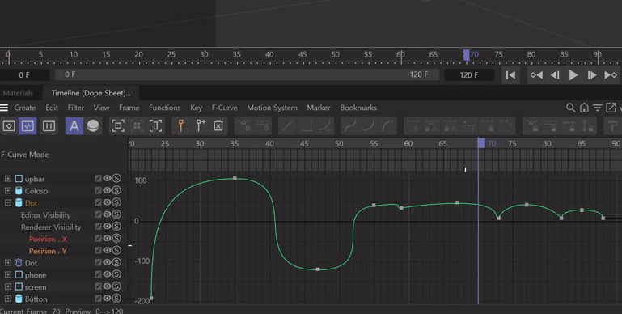Viewport: 622px width, 314px height.
Task: Select the Position . X track label
Action: (x=48, y=239)
